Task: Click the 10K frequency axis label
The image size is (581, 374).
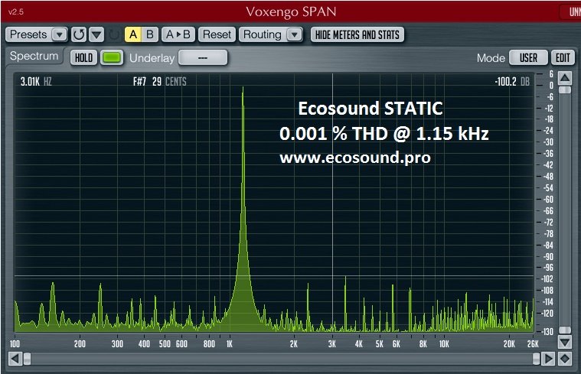Action: click(444, 344)
